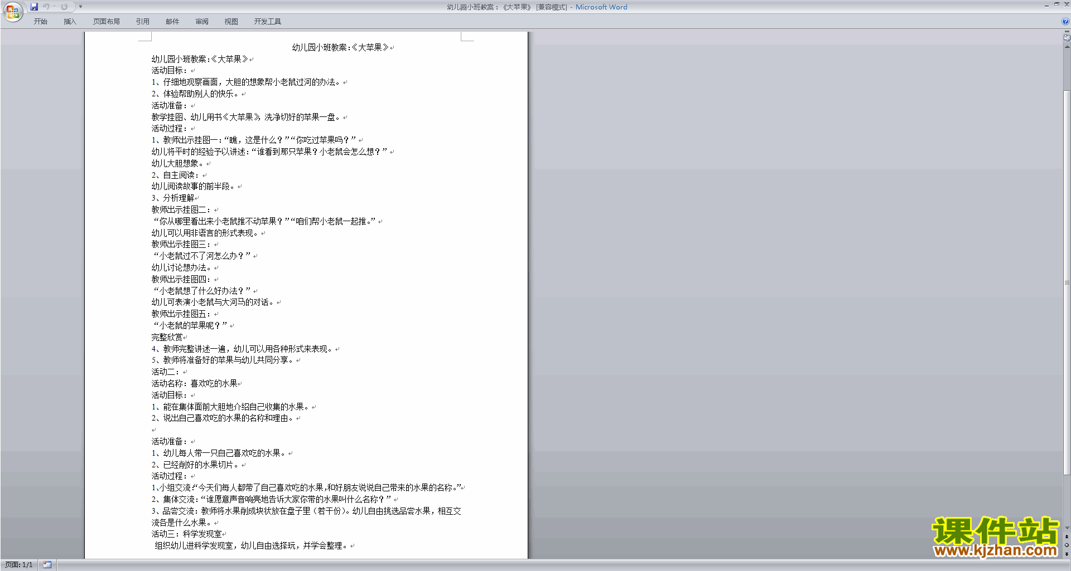Image resolution: width=1071 pixels, height=571 pixels.
Task: Click the line 活动二:
Action: pyautogui.click(x=166, y=372)
